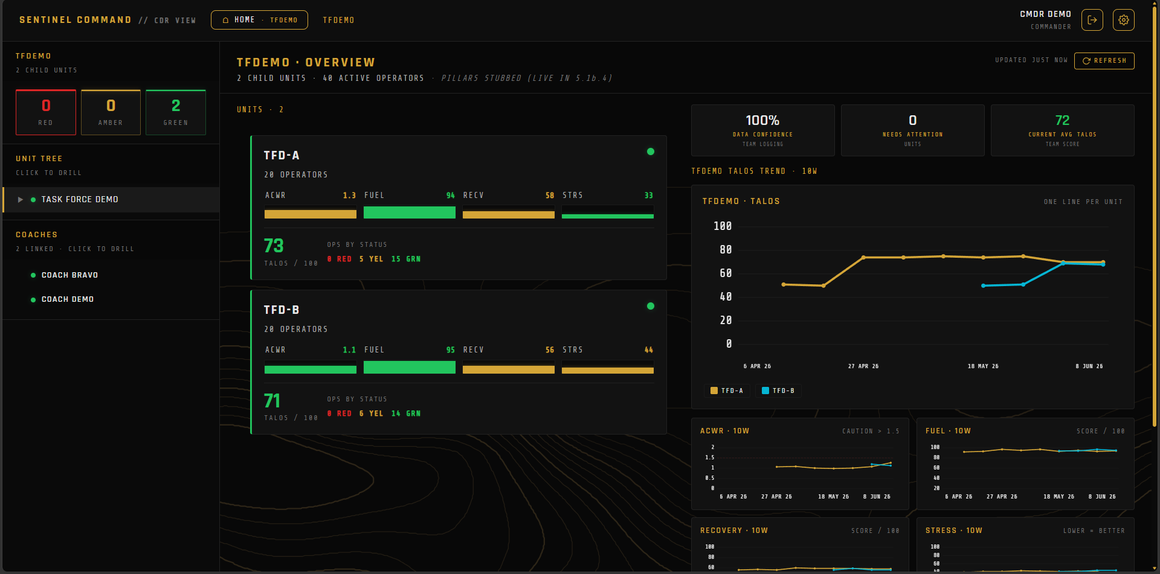Select the AMBER status count tile

(x=111, y=112)
